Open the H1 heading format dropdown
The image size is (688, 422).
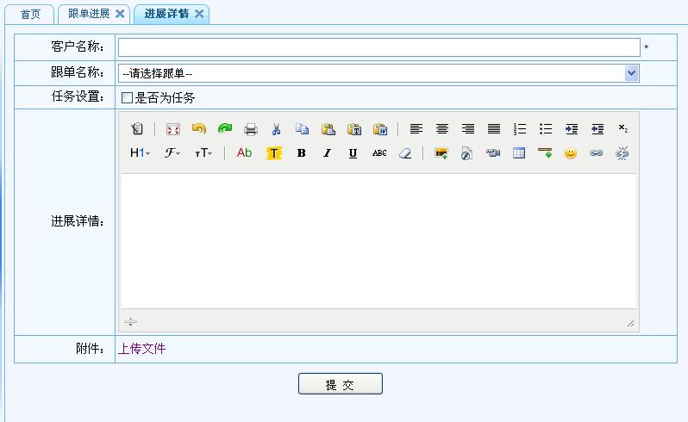pos(140,153)
